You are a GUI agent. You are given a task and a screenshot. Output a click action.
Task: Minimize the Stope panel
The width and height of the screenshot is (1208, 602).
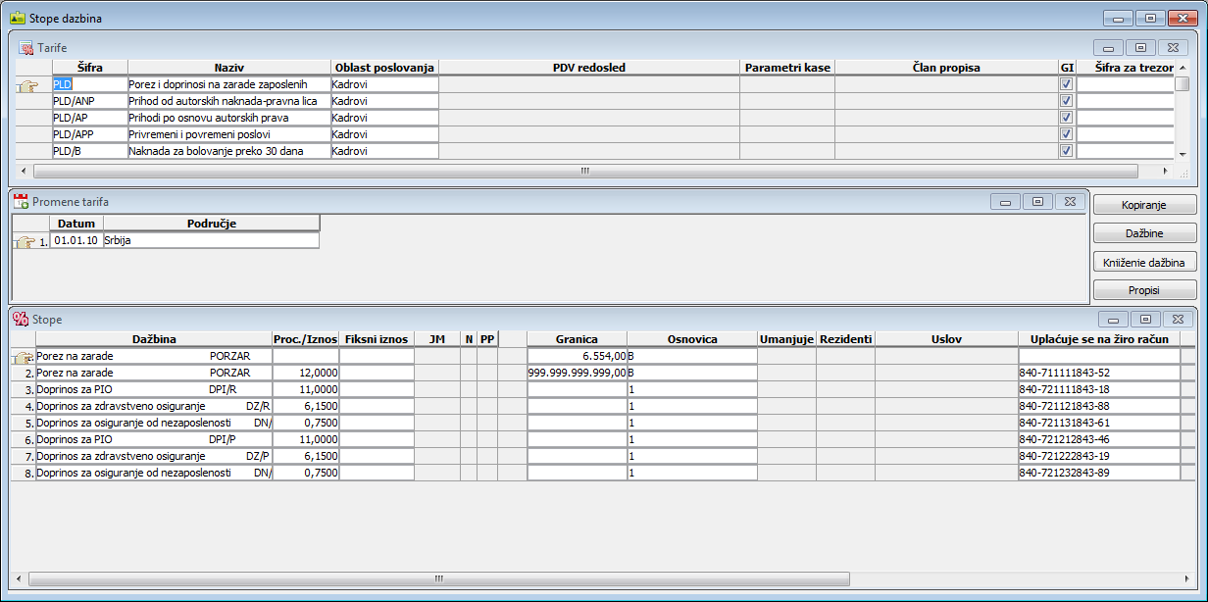(1112, 319)
